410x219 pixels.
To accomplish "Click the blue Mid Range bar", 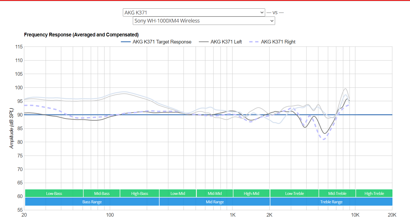I will point(215,202).
